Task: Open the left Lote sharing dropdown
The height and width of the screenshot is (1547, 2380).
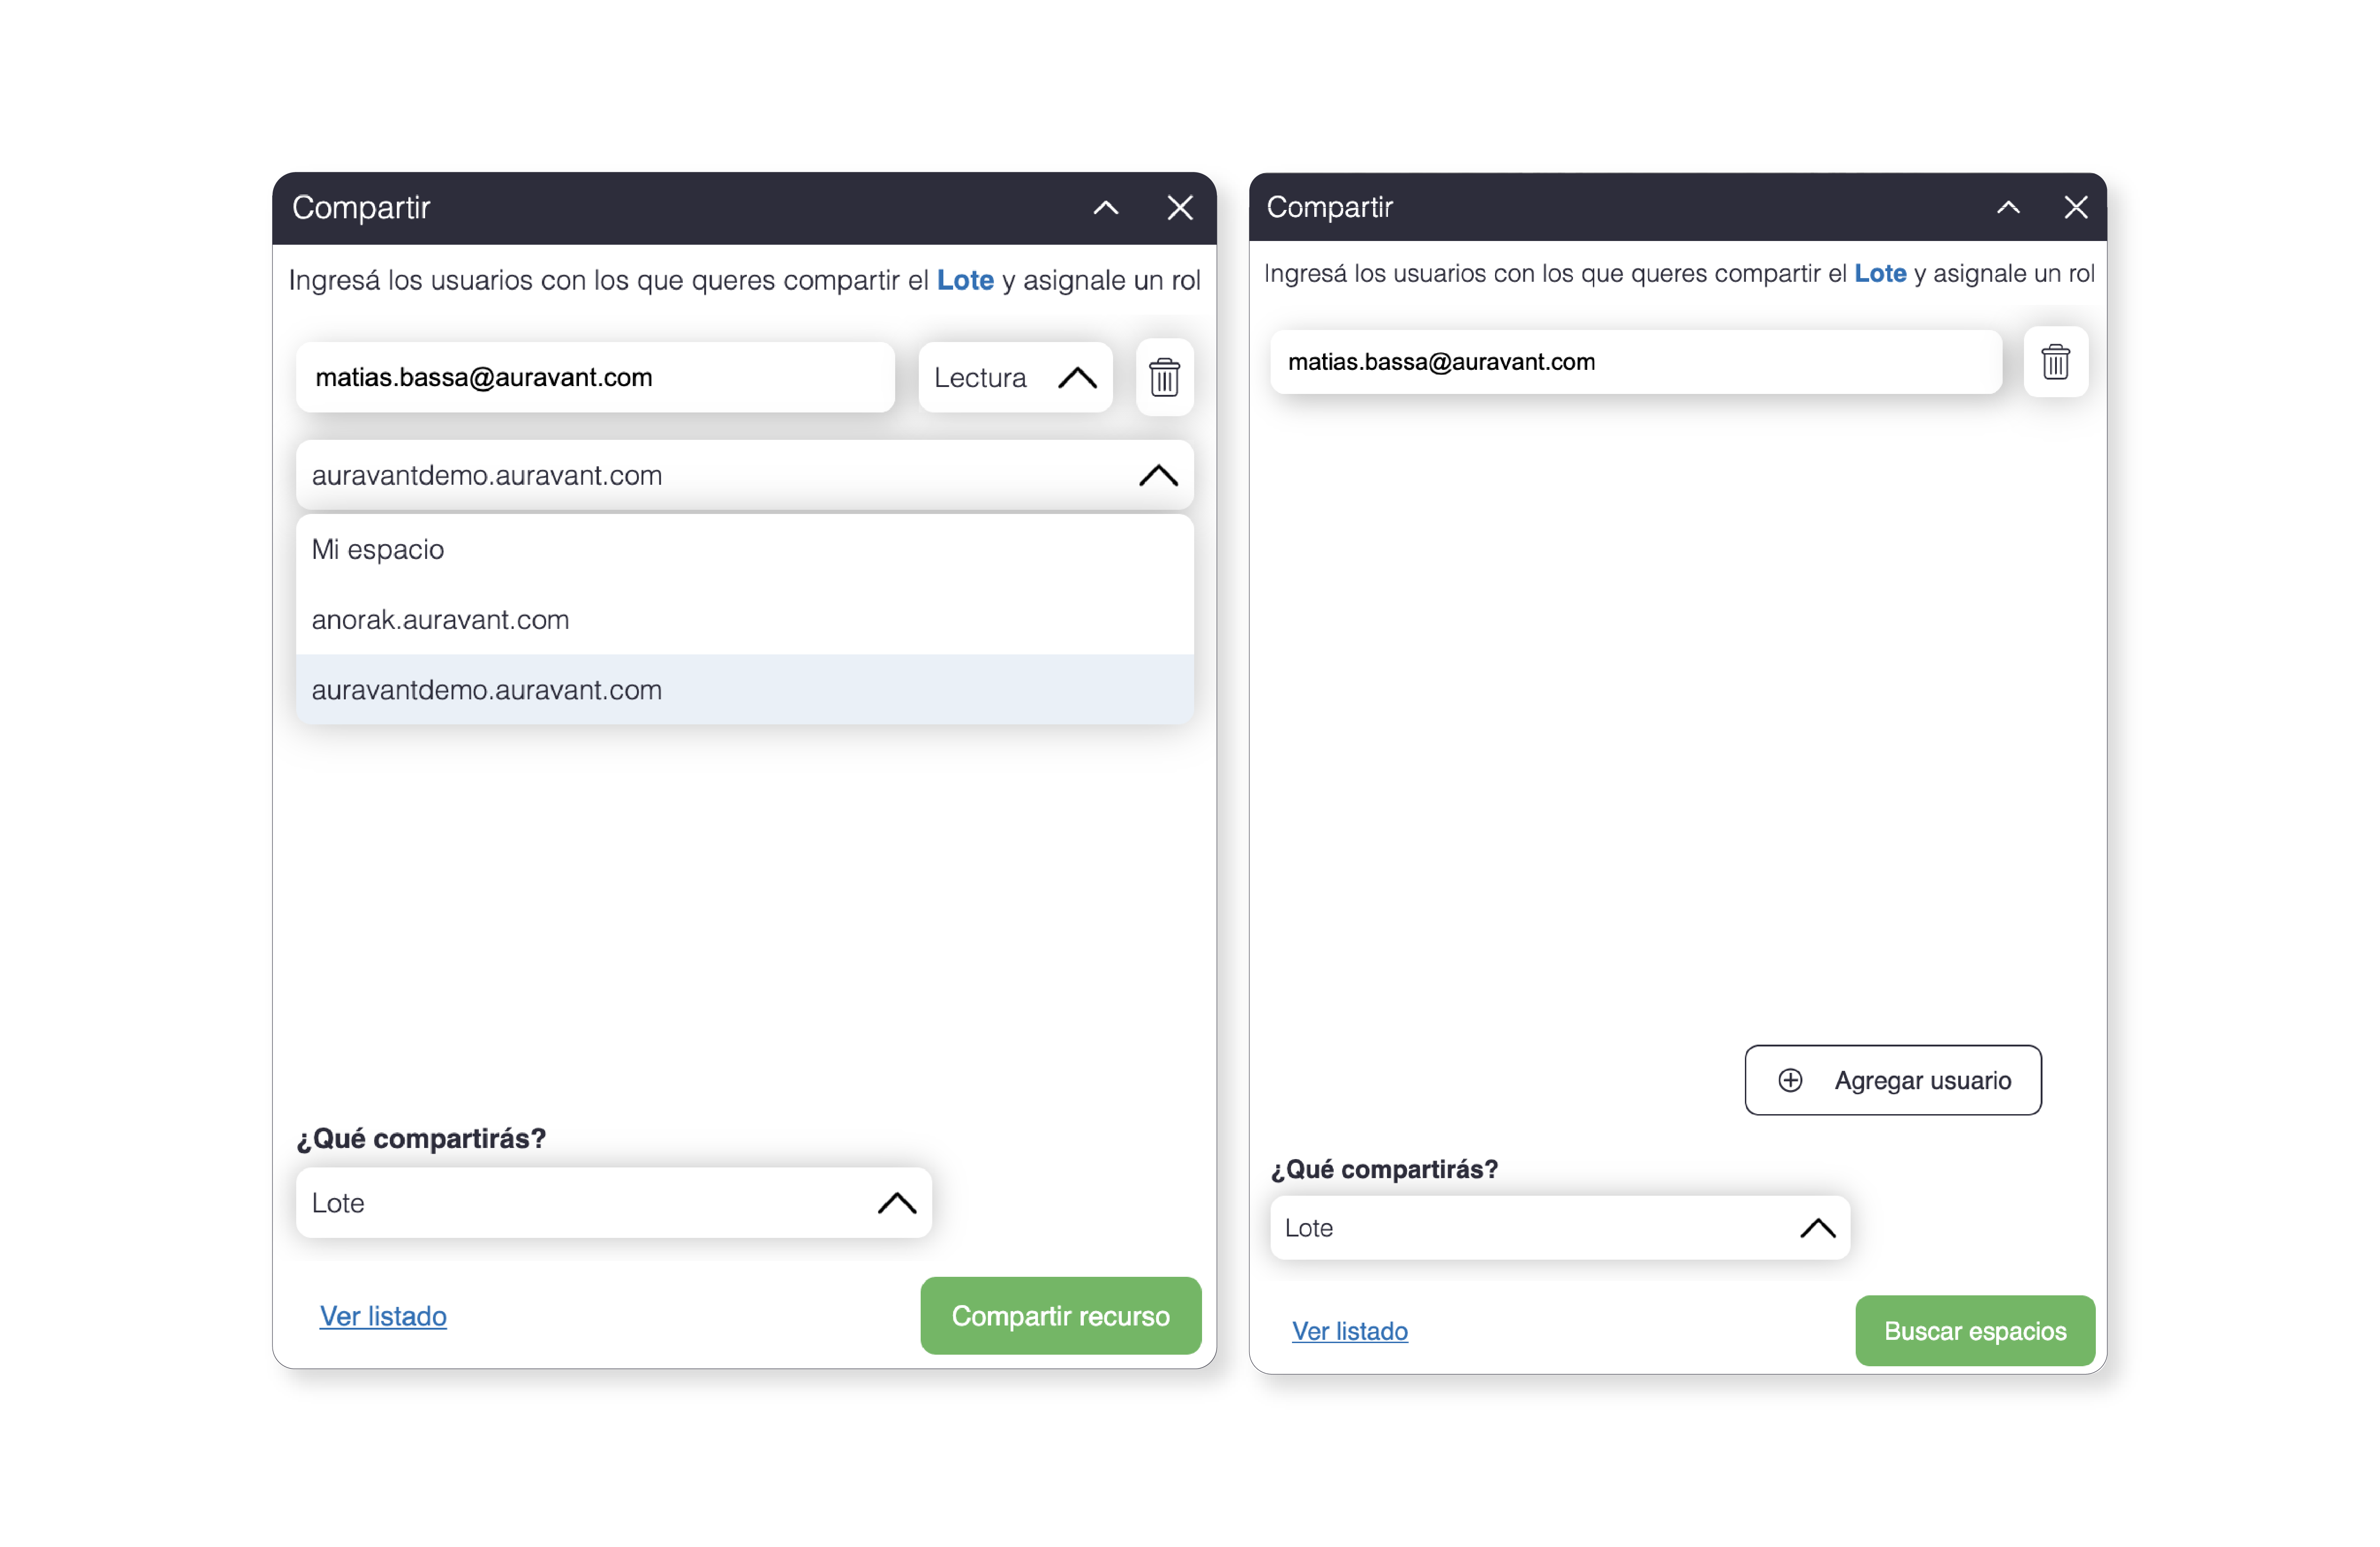Action: coord(614,1202)
